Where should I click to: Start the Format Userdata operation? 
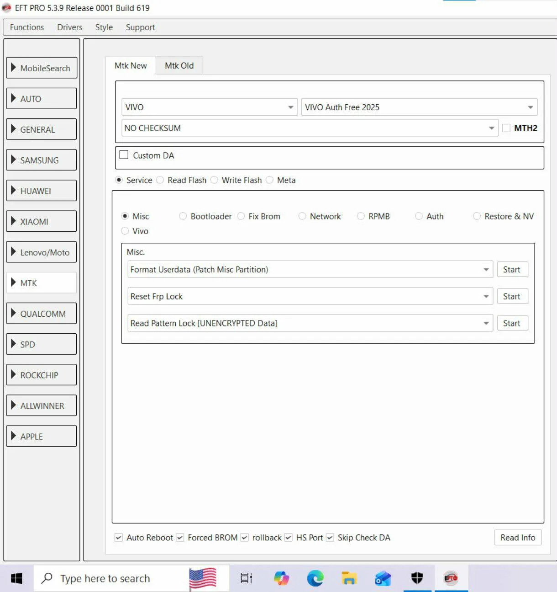(x=512, y=269)
